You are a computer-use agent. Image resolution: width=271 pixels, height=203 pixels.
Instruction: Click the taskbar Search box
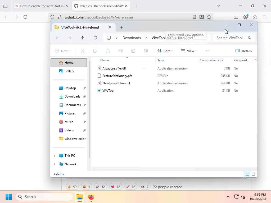[x=44, y=197]
